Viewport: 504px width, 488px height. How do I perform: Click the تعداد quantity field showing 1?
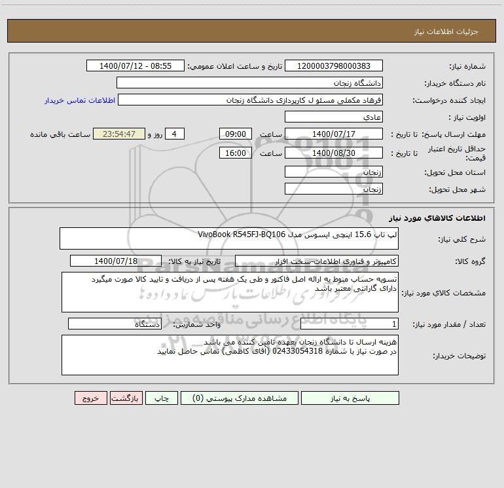click(x=350, y=324)
